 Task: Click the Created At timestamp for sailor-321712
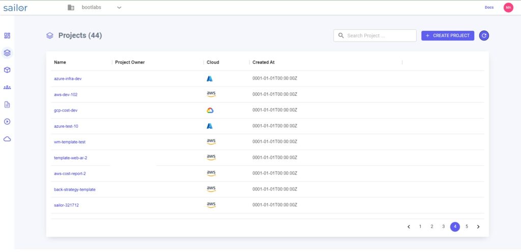[275, 205]
